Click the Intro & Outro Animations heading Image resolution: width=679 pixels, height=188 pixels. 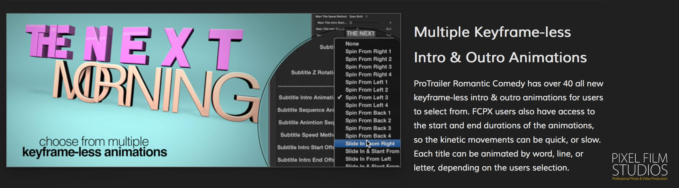tap(500, 57)
